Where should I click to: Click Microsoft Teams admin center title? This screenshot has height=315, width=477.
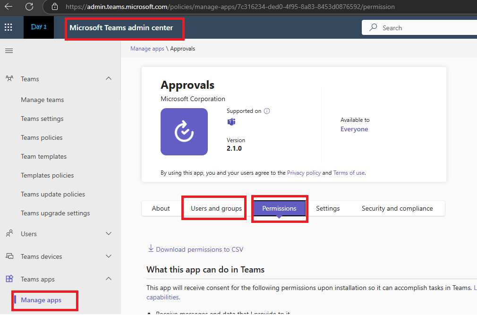click(x=121, y=28)
